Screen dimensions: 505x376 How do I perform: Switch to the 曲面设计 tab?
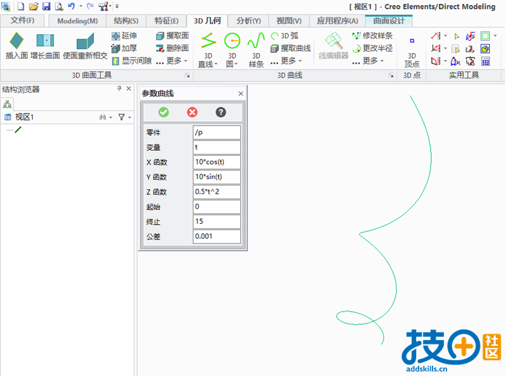[389, 21]
